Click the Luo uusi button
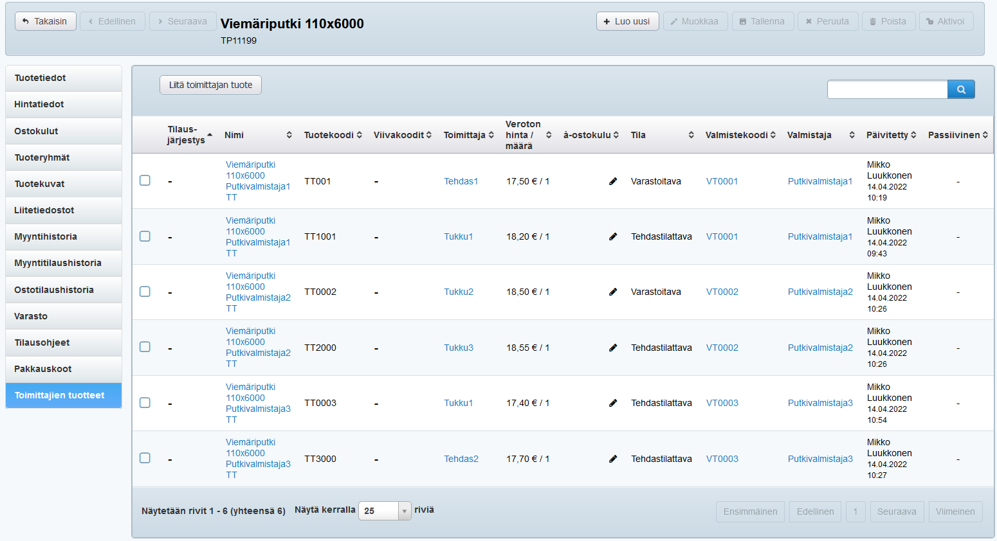The width and height of the screenshot is (997, 541). pyautogui.click(x=627, y=21)
